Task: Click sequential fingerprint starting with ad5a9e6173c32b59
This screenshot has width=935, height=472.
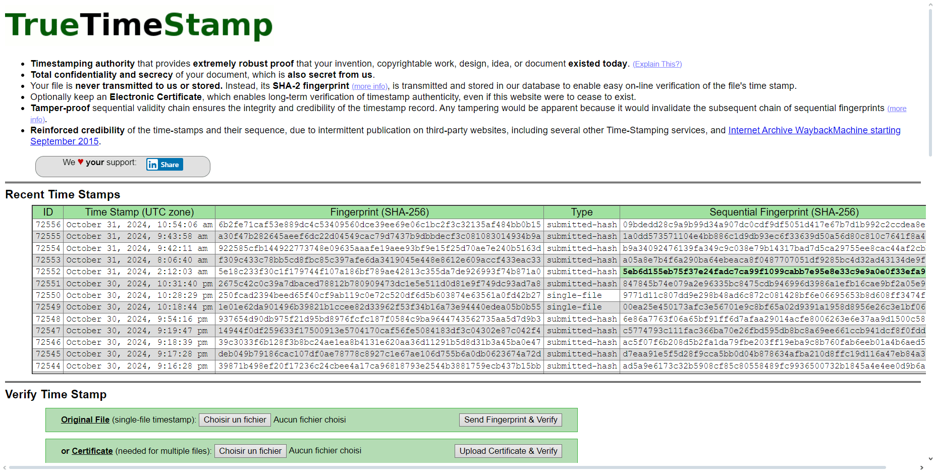Action: pyautogui.click(x=773, y=366)
